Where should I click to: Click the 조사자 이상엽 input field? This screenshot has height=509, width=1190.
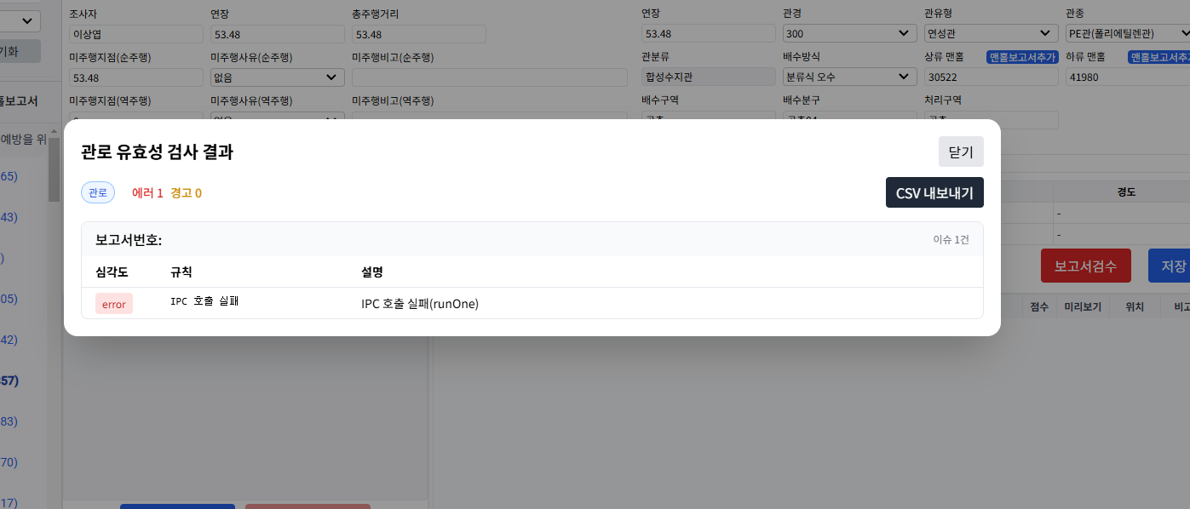point(136,34)
